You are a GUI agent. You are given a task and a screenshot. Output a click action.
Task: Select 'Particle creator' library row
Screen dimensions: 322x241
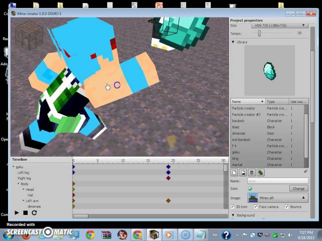267,108
